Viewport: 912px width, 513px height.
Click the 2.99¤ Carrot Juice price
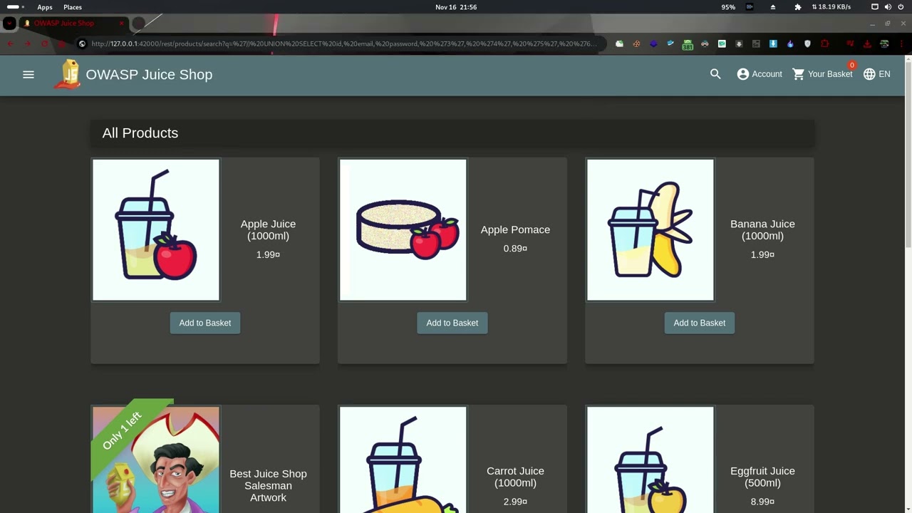pos(515,502)
